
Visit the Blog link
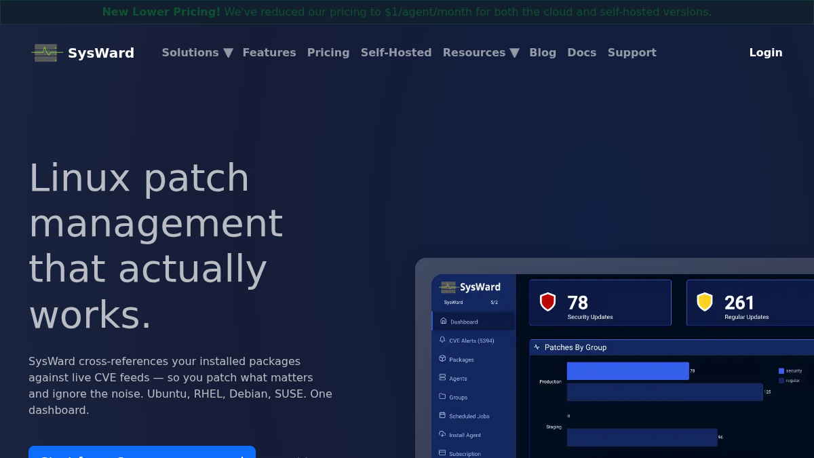click(543, 52)
